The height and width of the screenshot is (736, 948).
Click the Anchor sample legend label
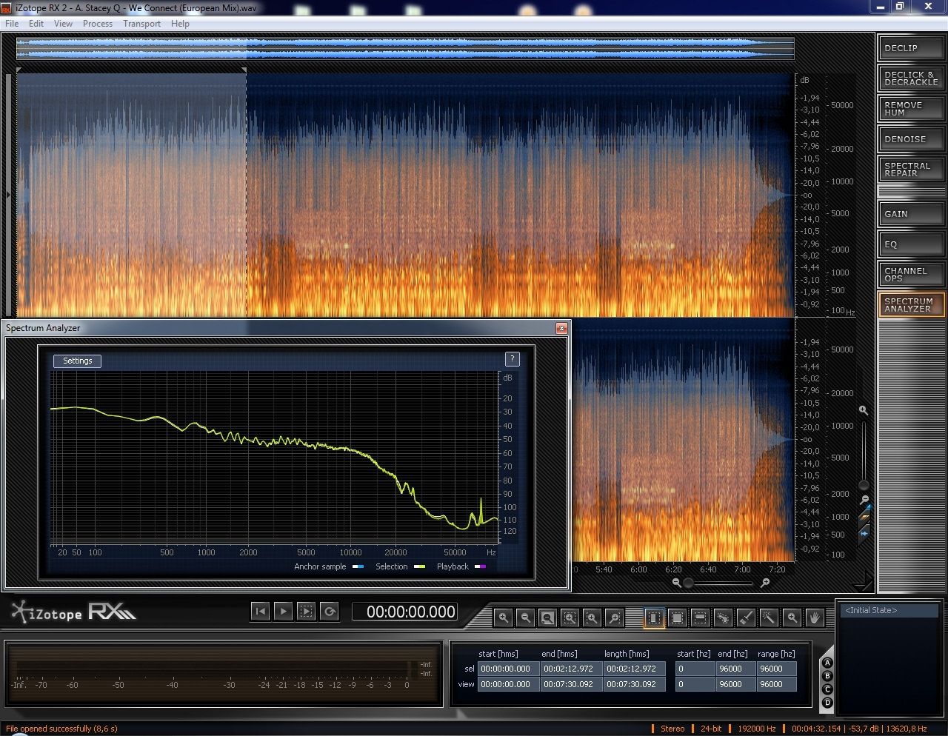320,566
